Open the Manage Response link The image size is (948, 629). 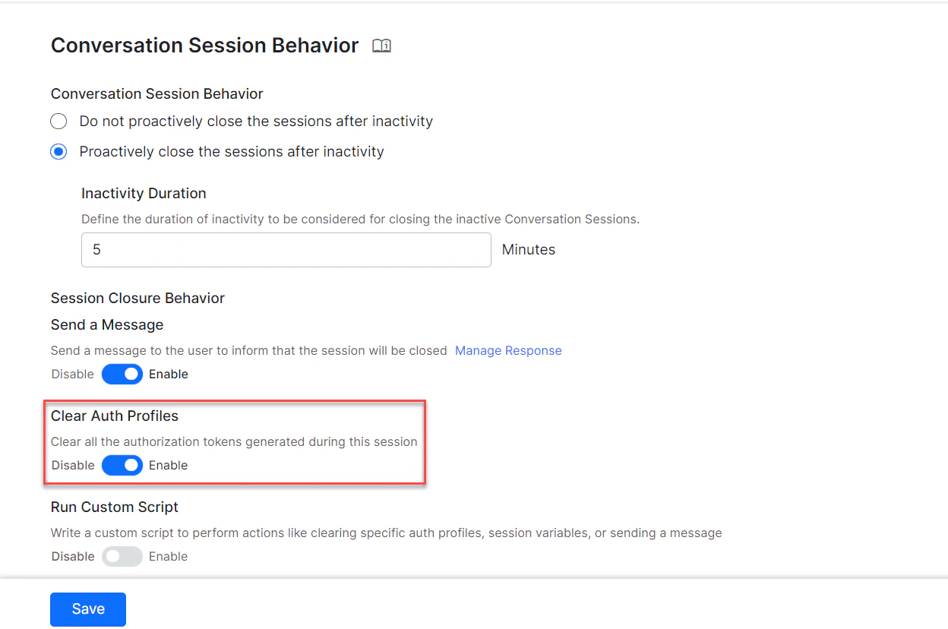point(508,350)
